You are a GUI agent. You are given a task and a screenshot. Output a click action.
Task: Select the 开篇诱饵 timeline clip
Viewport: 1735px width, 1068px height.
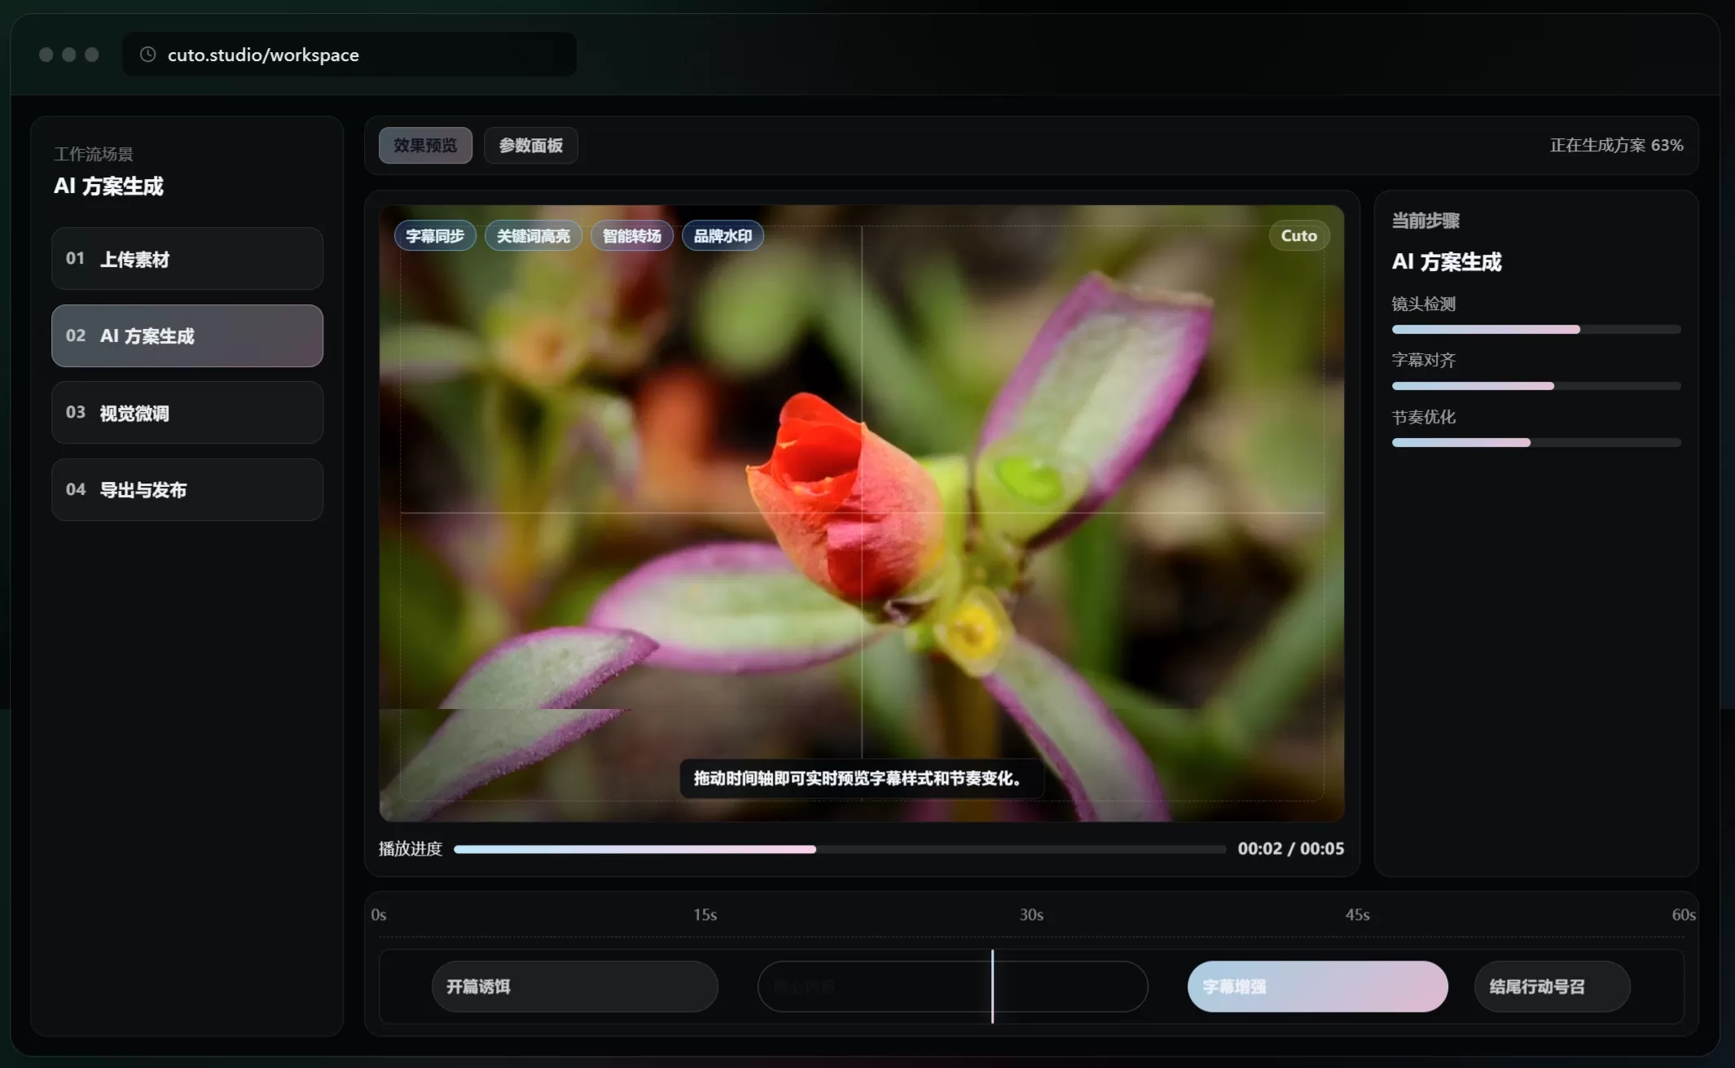coord(574,987)
